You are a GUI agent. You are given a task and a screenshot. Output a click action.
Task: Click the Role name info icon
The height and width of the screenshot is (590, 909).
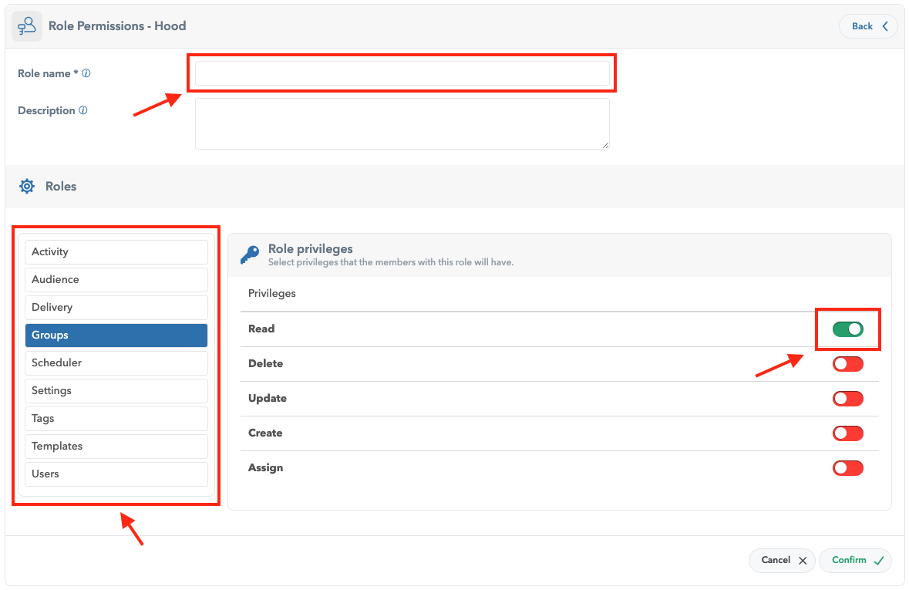(86, 74)
